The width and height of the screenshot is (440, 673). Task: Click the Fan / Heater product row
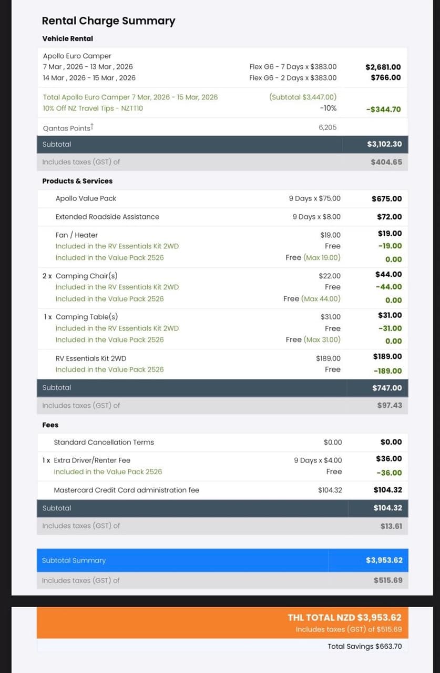222,235
